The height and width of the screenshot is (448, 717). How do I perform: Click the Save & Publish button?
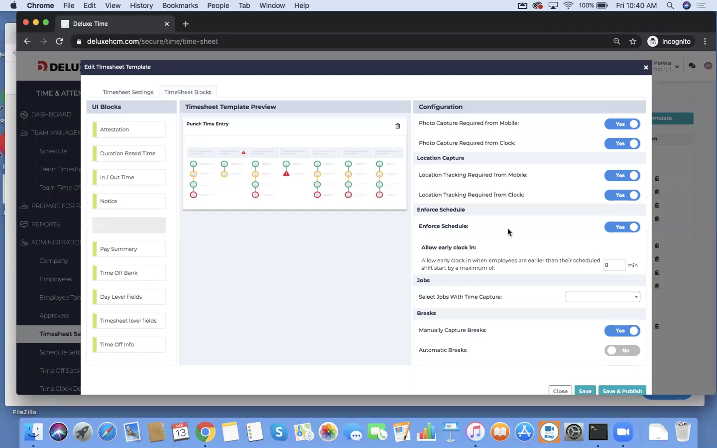pyautogui.click(x=622, y=391)
